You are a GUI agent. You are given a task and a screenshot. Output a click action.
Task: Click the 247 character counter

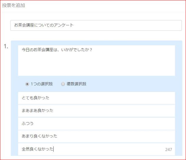pyautogui.click(x=168, y=150)
